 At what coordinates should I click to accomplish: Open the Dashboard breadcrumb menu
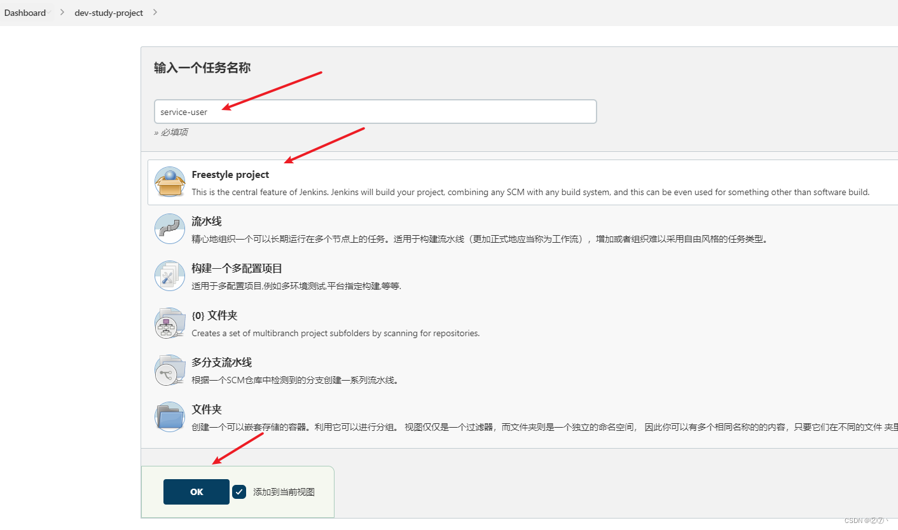click(x=25, y=12)
